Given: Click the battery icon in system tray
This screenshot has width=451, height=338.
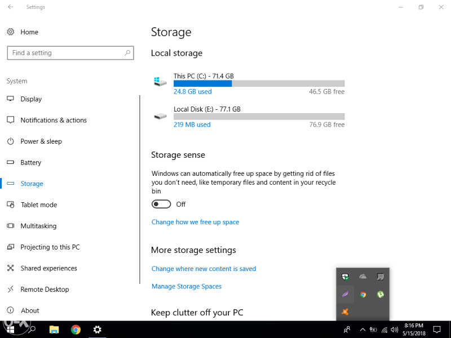Looking at the screenshot, I should 373,330.
